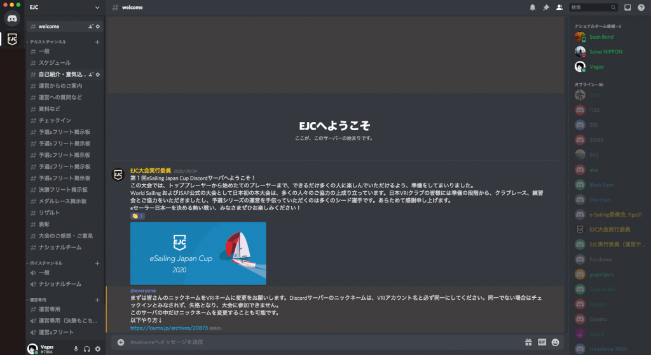Click the help question mark icon
651x355 pixels.
tap(641, 8)
